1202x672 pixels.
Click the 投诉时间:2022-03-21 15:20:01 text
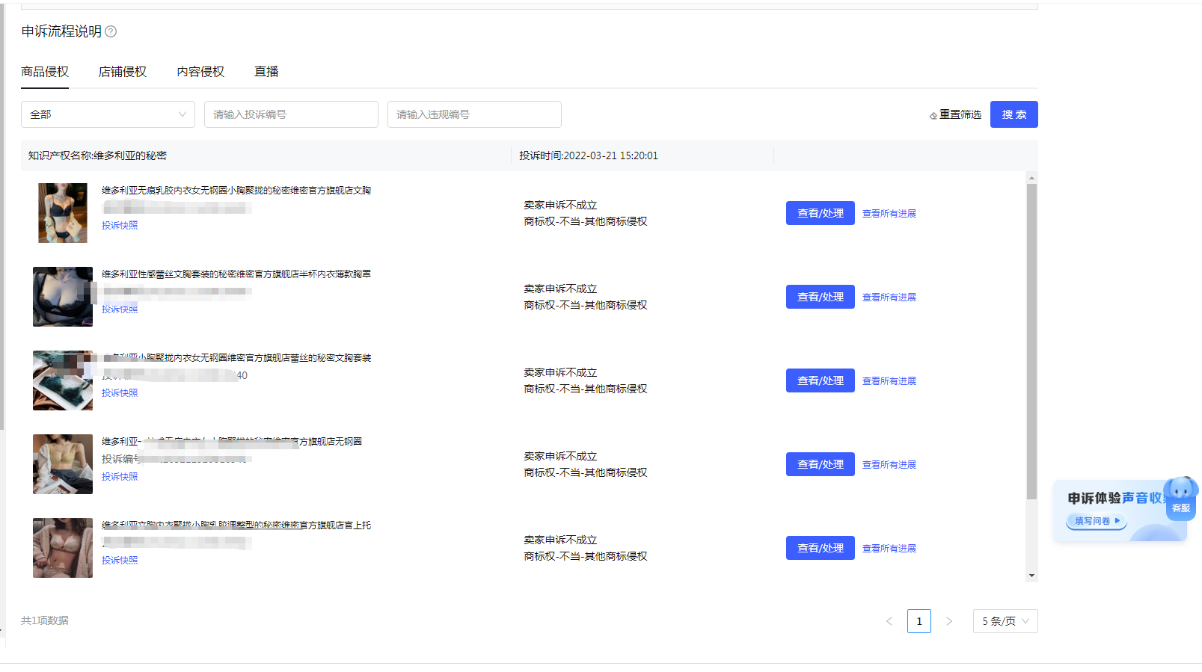click(589, 155)
